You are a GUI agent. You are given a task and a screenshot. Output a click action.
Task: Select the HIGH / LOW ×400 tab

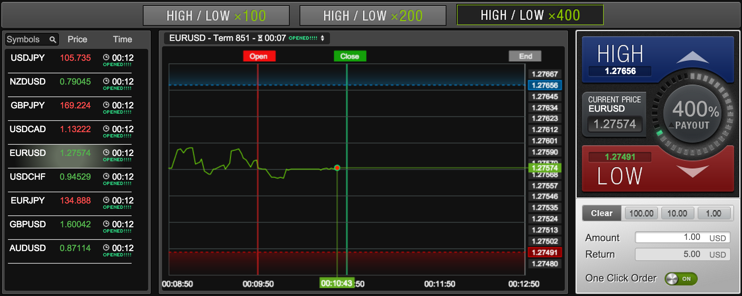point(530,15)
